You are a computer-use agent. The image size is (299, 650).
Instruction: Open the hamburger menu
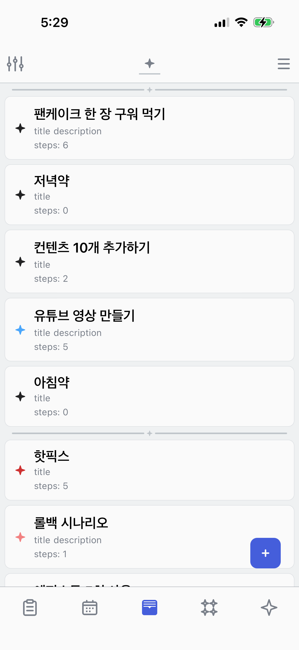284,64
